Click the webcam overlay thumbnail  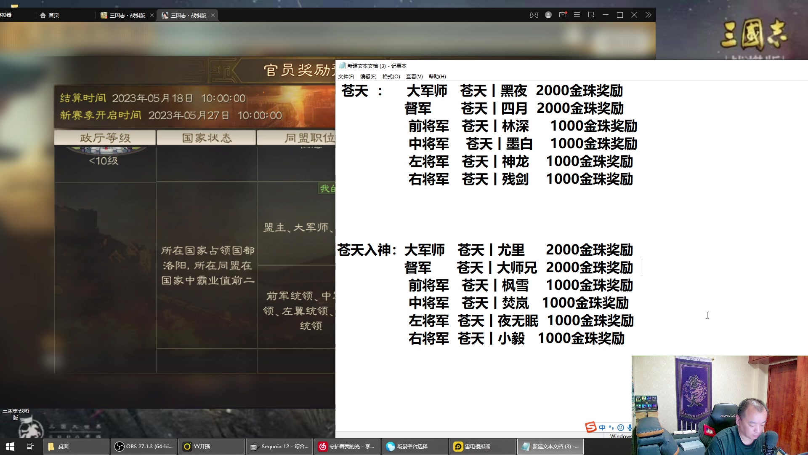tap(720, 405)
